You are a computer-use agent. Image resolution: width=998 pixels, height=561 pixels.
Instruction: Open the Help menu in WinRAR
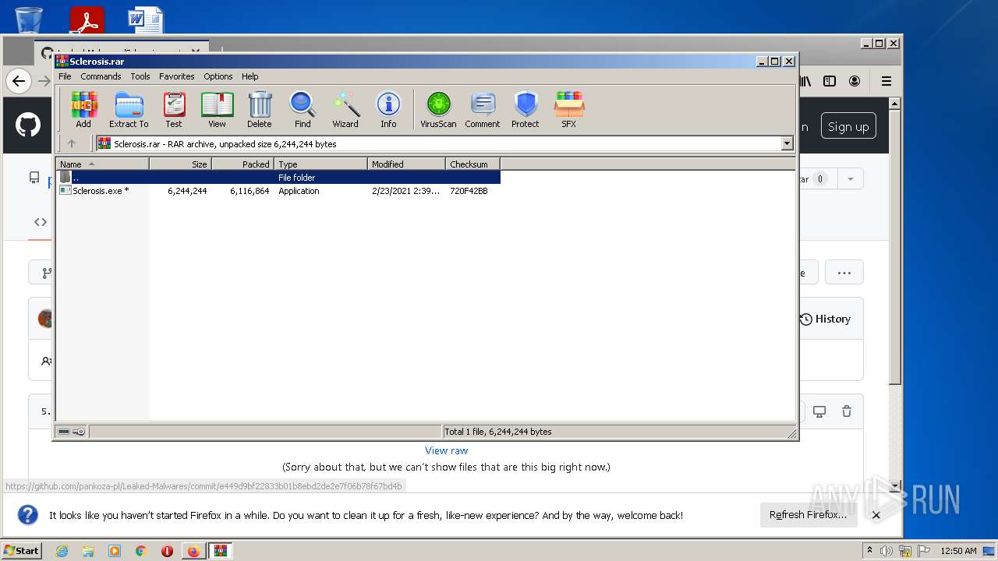(x=249, y=76)
